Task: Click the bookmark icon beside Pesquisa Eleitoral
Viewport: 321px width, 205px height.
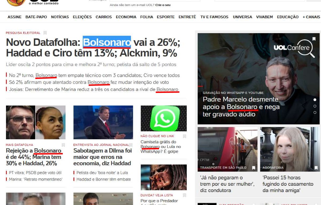Action: click(45, 33)
